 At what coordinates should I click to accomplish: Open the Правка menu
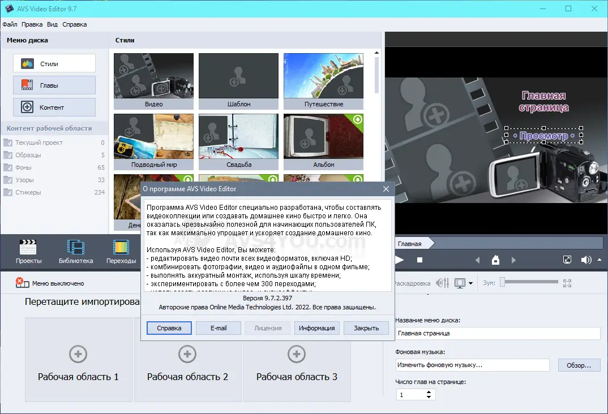(32, 24)
